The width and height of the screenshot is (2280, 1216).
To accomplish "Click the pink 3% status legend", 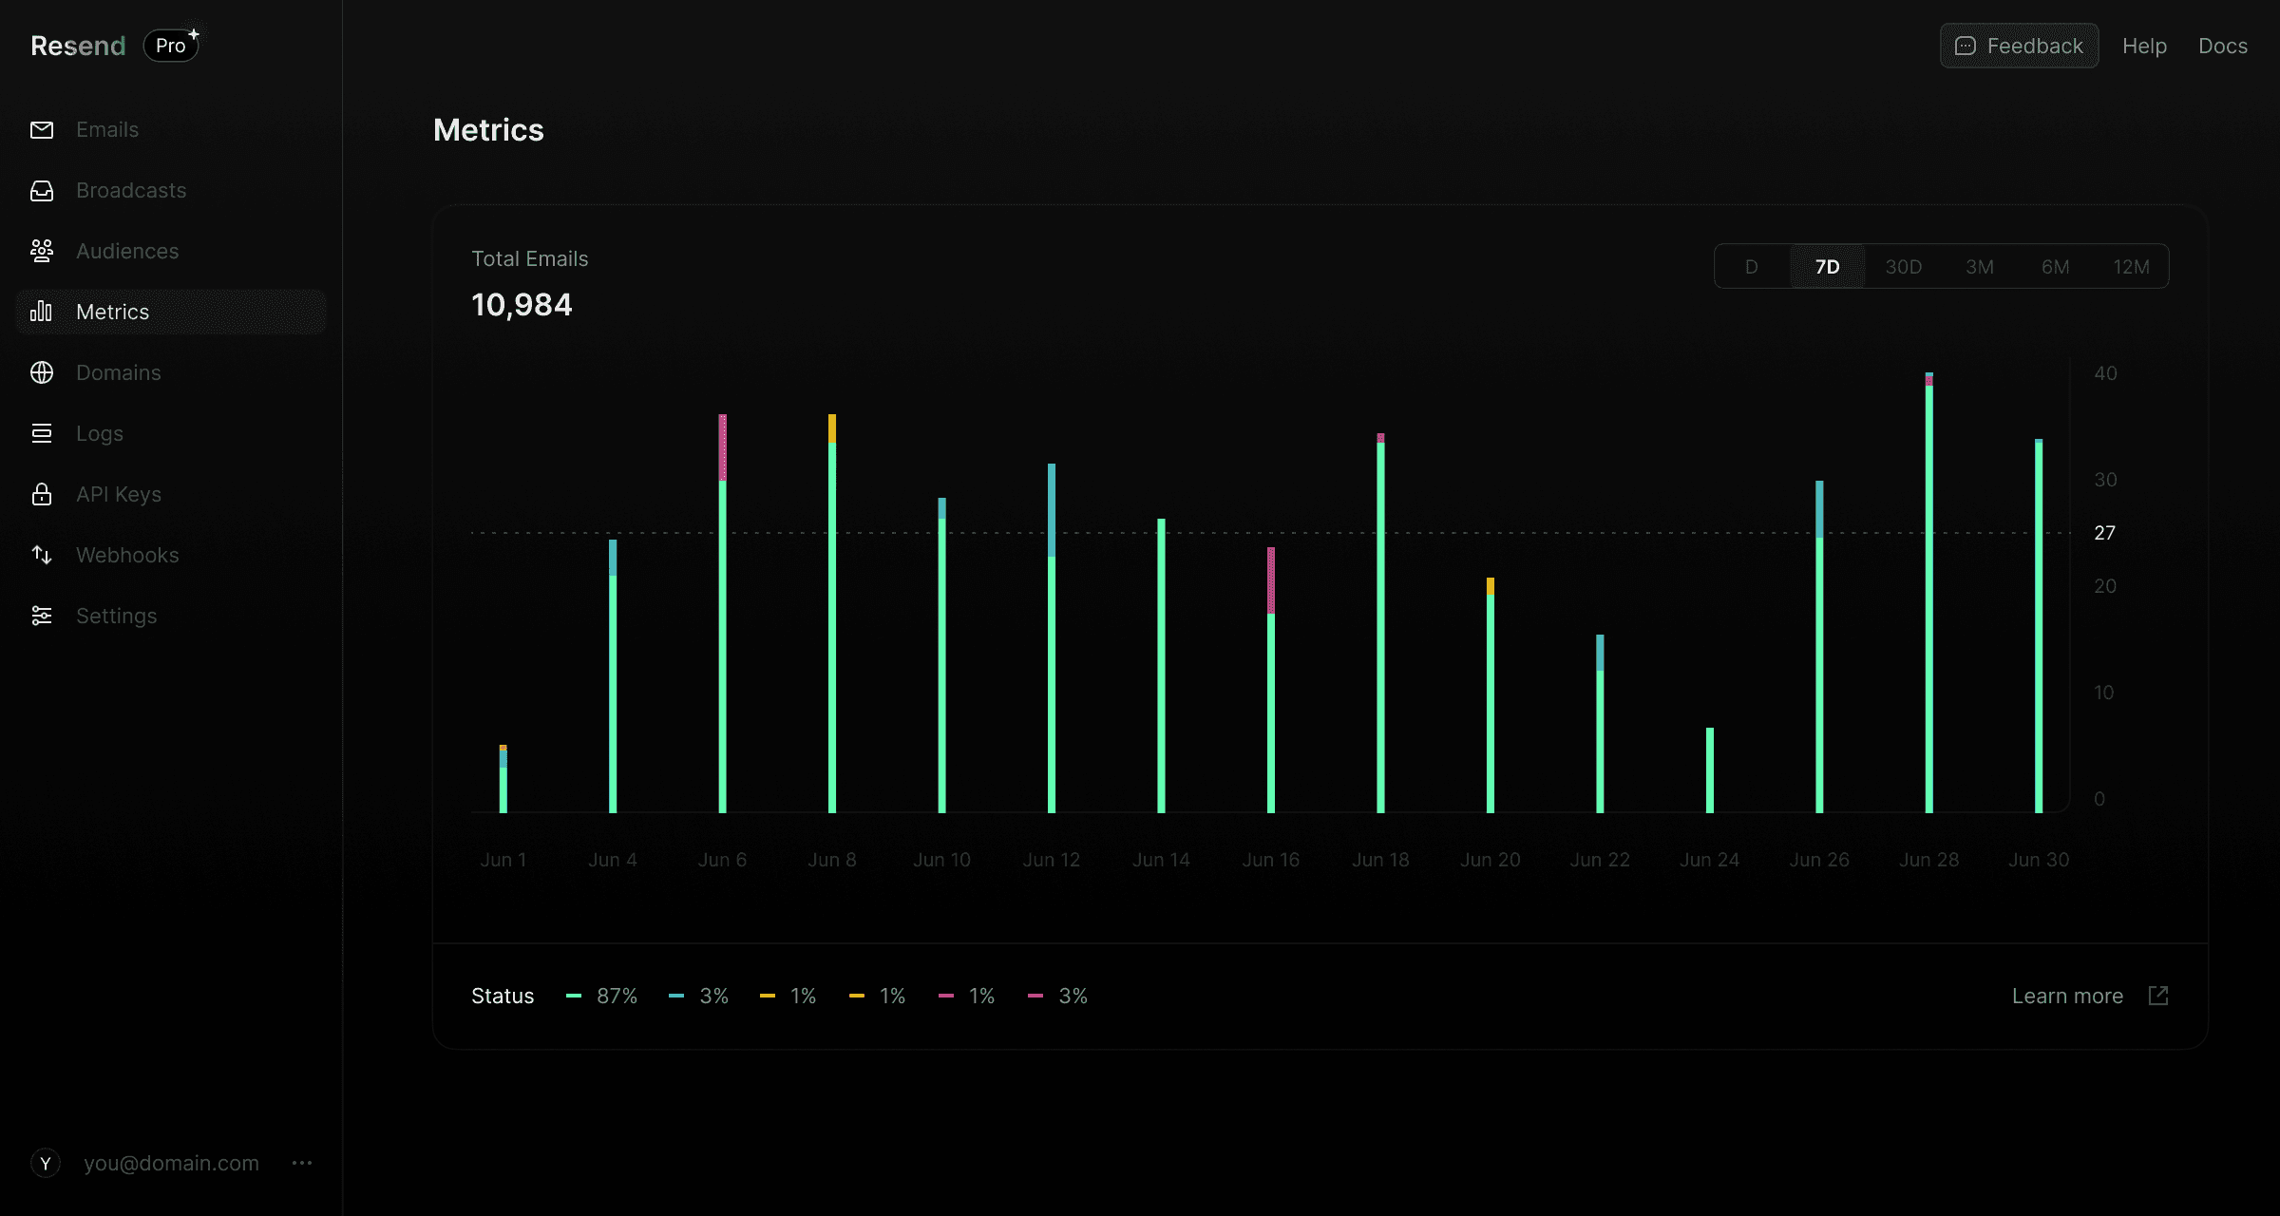I will pyautogui.click(x=1058, y=996).
